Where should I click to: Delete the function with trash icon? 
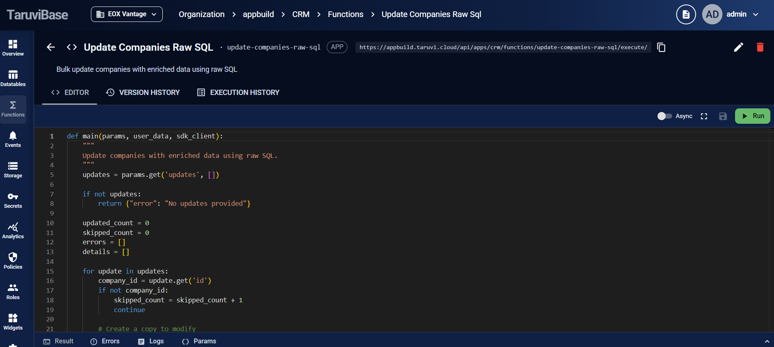pos(760,47)
